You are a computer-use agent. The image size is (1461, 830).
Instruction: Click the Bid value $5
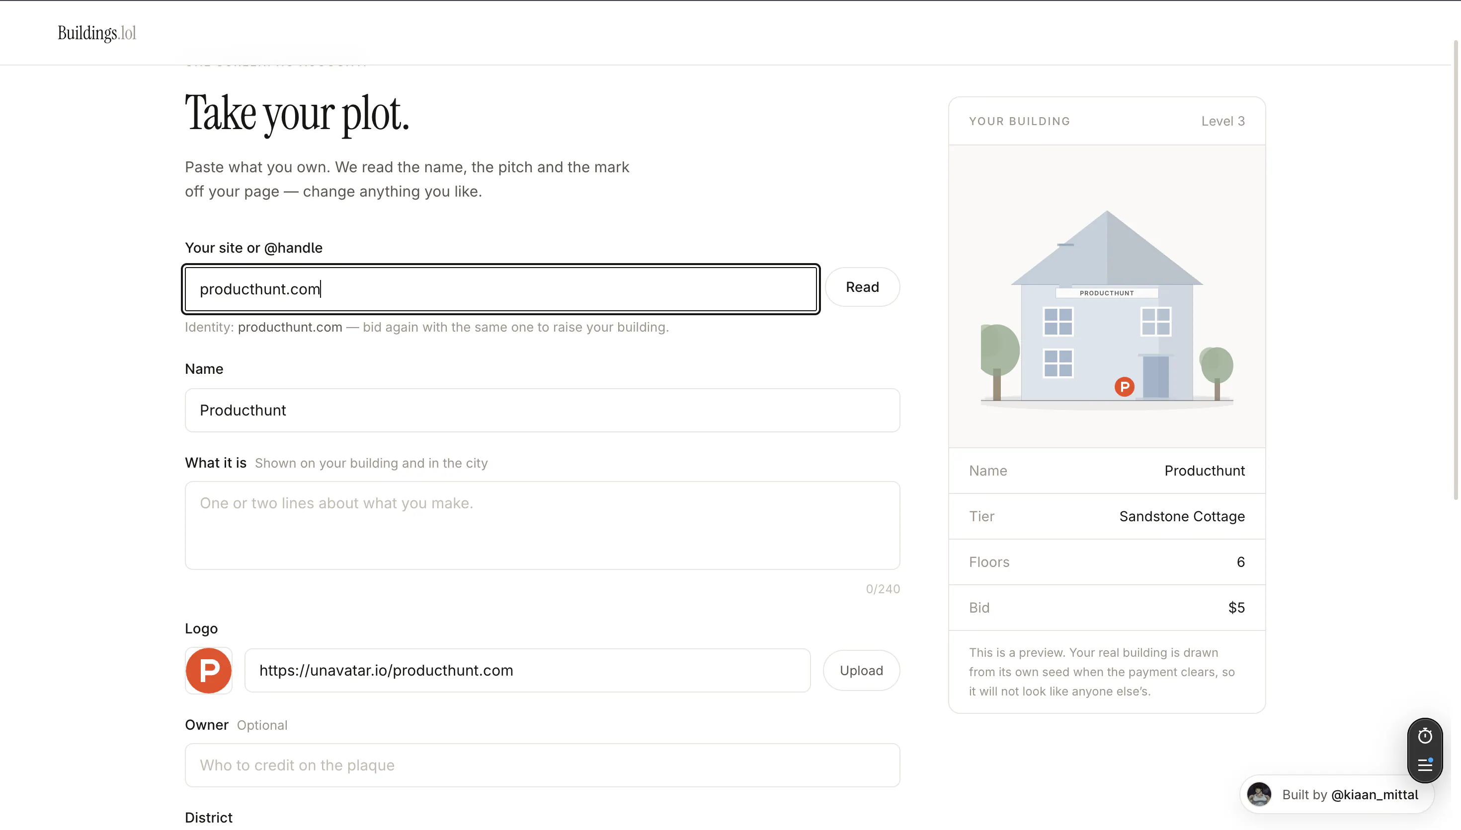[x=1237, y=608]
